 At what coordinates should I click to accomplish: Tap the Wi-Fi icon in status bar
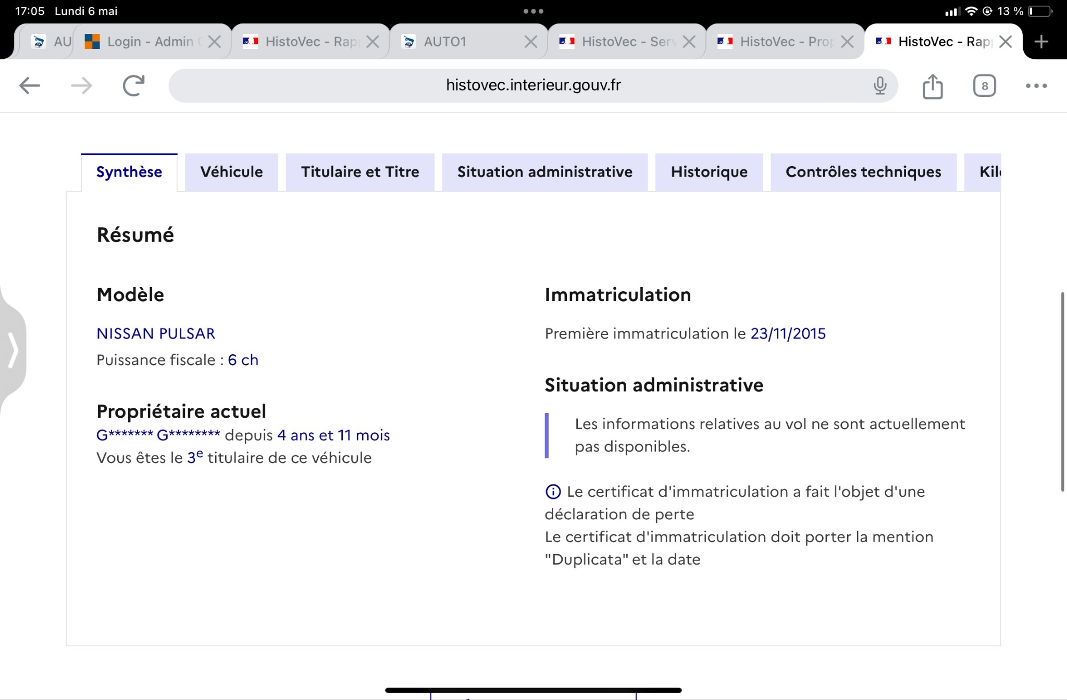[971, 11]
